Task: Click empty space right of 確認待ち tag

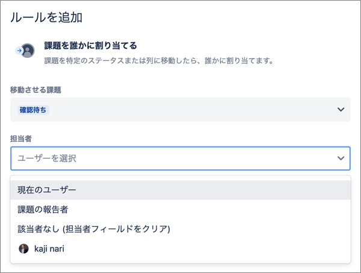Action: [x=191, y=110]
